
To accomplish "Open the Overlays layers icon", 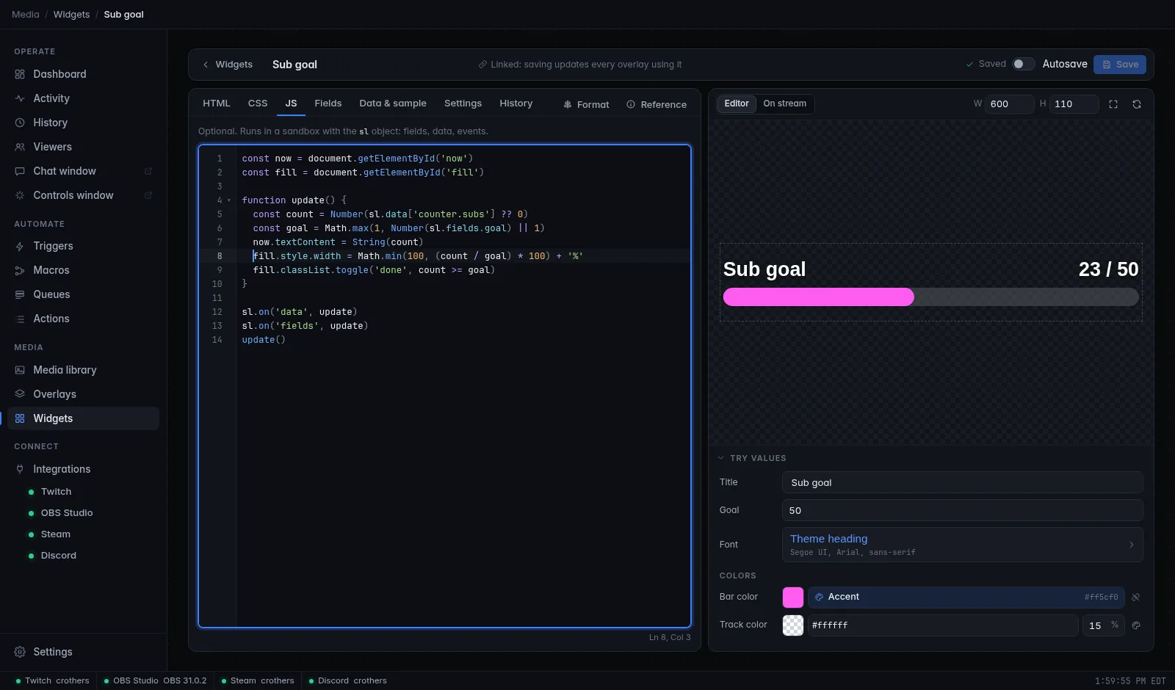I will pos(20,394).
